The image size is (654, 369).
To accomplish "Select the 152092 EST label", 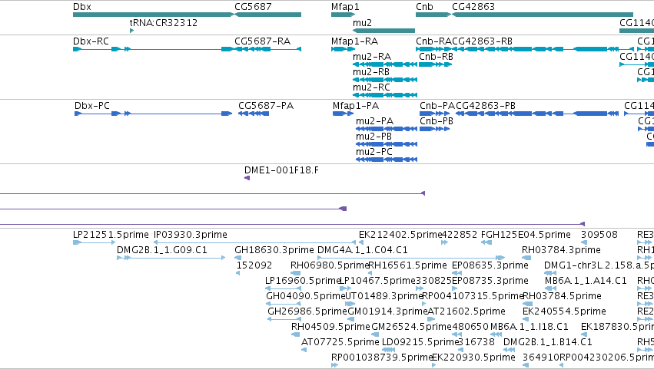I will 254,265.
